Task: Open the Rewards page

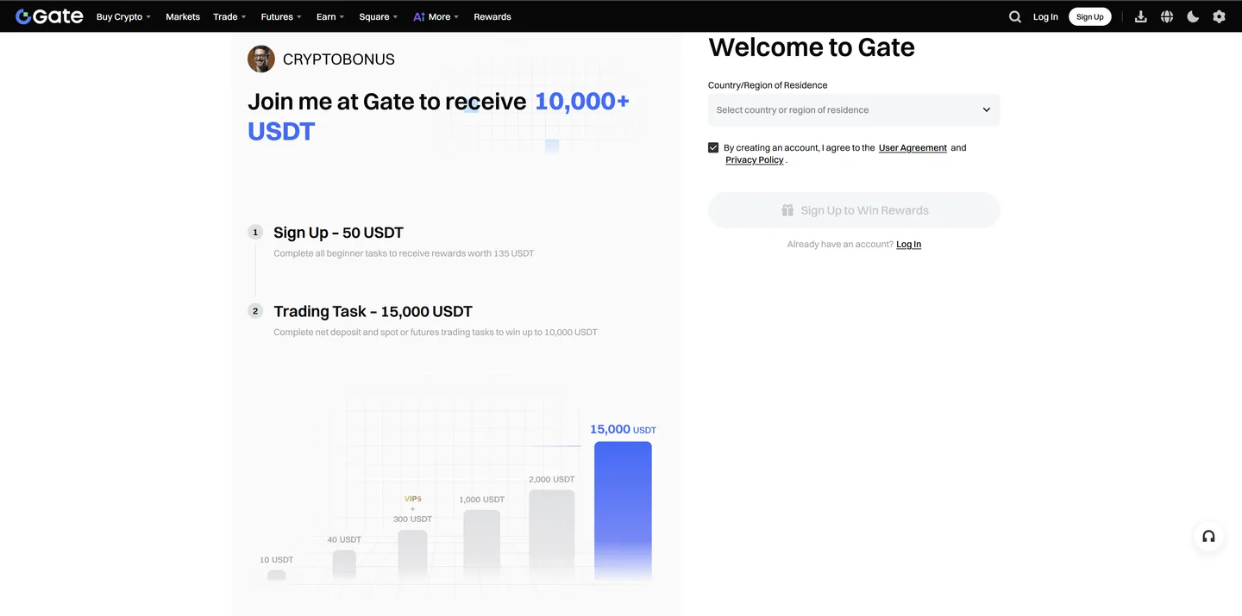Action: click(x=492, y=16)
